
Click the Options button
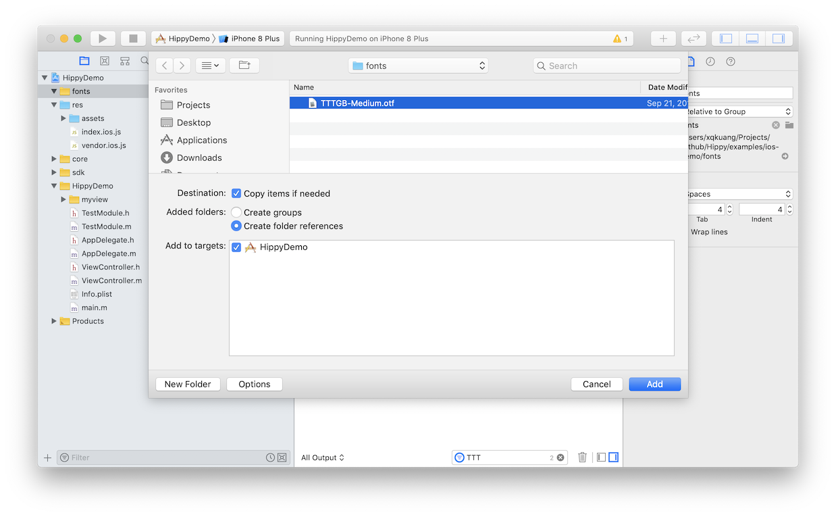(255, 384)
